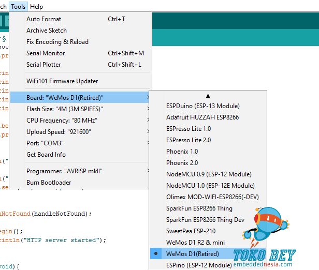Viewport: 319px width, 270px height.
Task: Select ESPresso Lite 1.0 board
Action: (x=208, y=129)
